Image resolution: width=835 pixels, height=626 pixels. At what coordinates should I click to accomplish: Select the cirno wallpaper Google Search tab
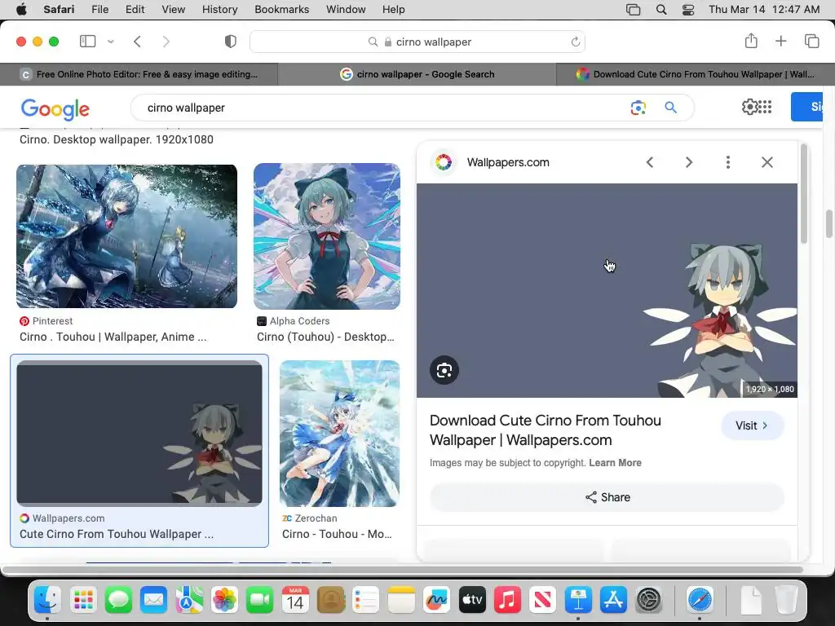tap(417, 74)
